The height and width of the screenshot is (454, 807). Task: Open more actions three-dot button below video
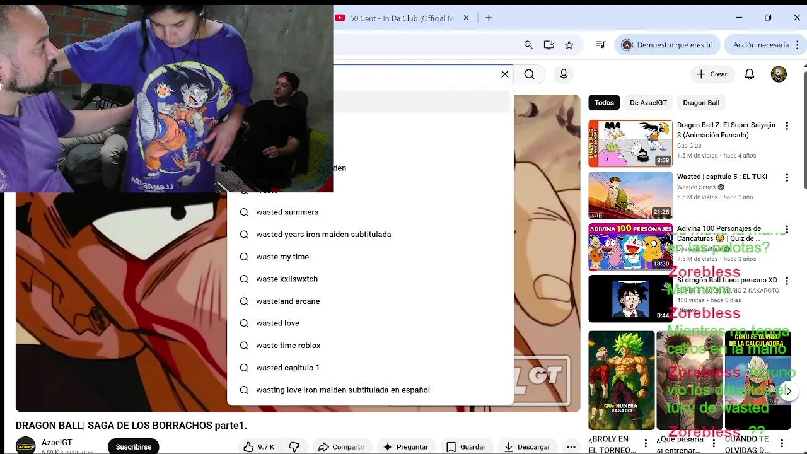click(x=571, y=446)
